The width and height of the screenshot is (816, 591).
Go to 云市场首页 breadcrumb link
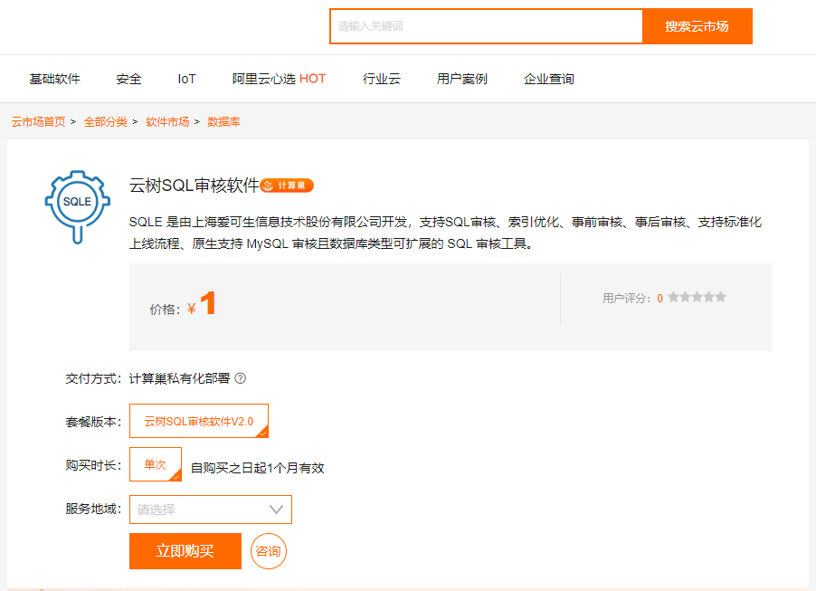point(39,122)
